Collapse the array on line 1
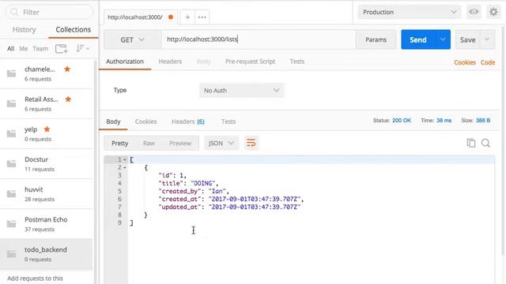 pos(125,159)
